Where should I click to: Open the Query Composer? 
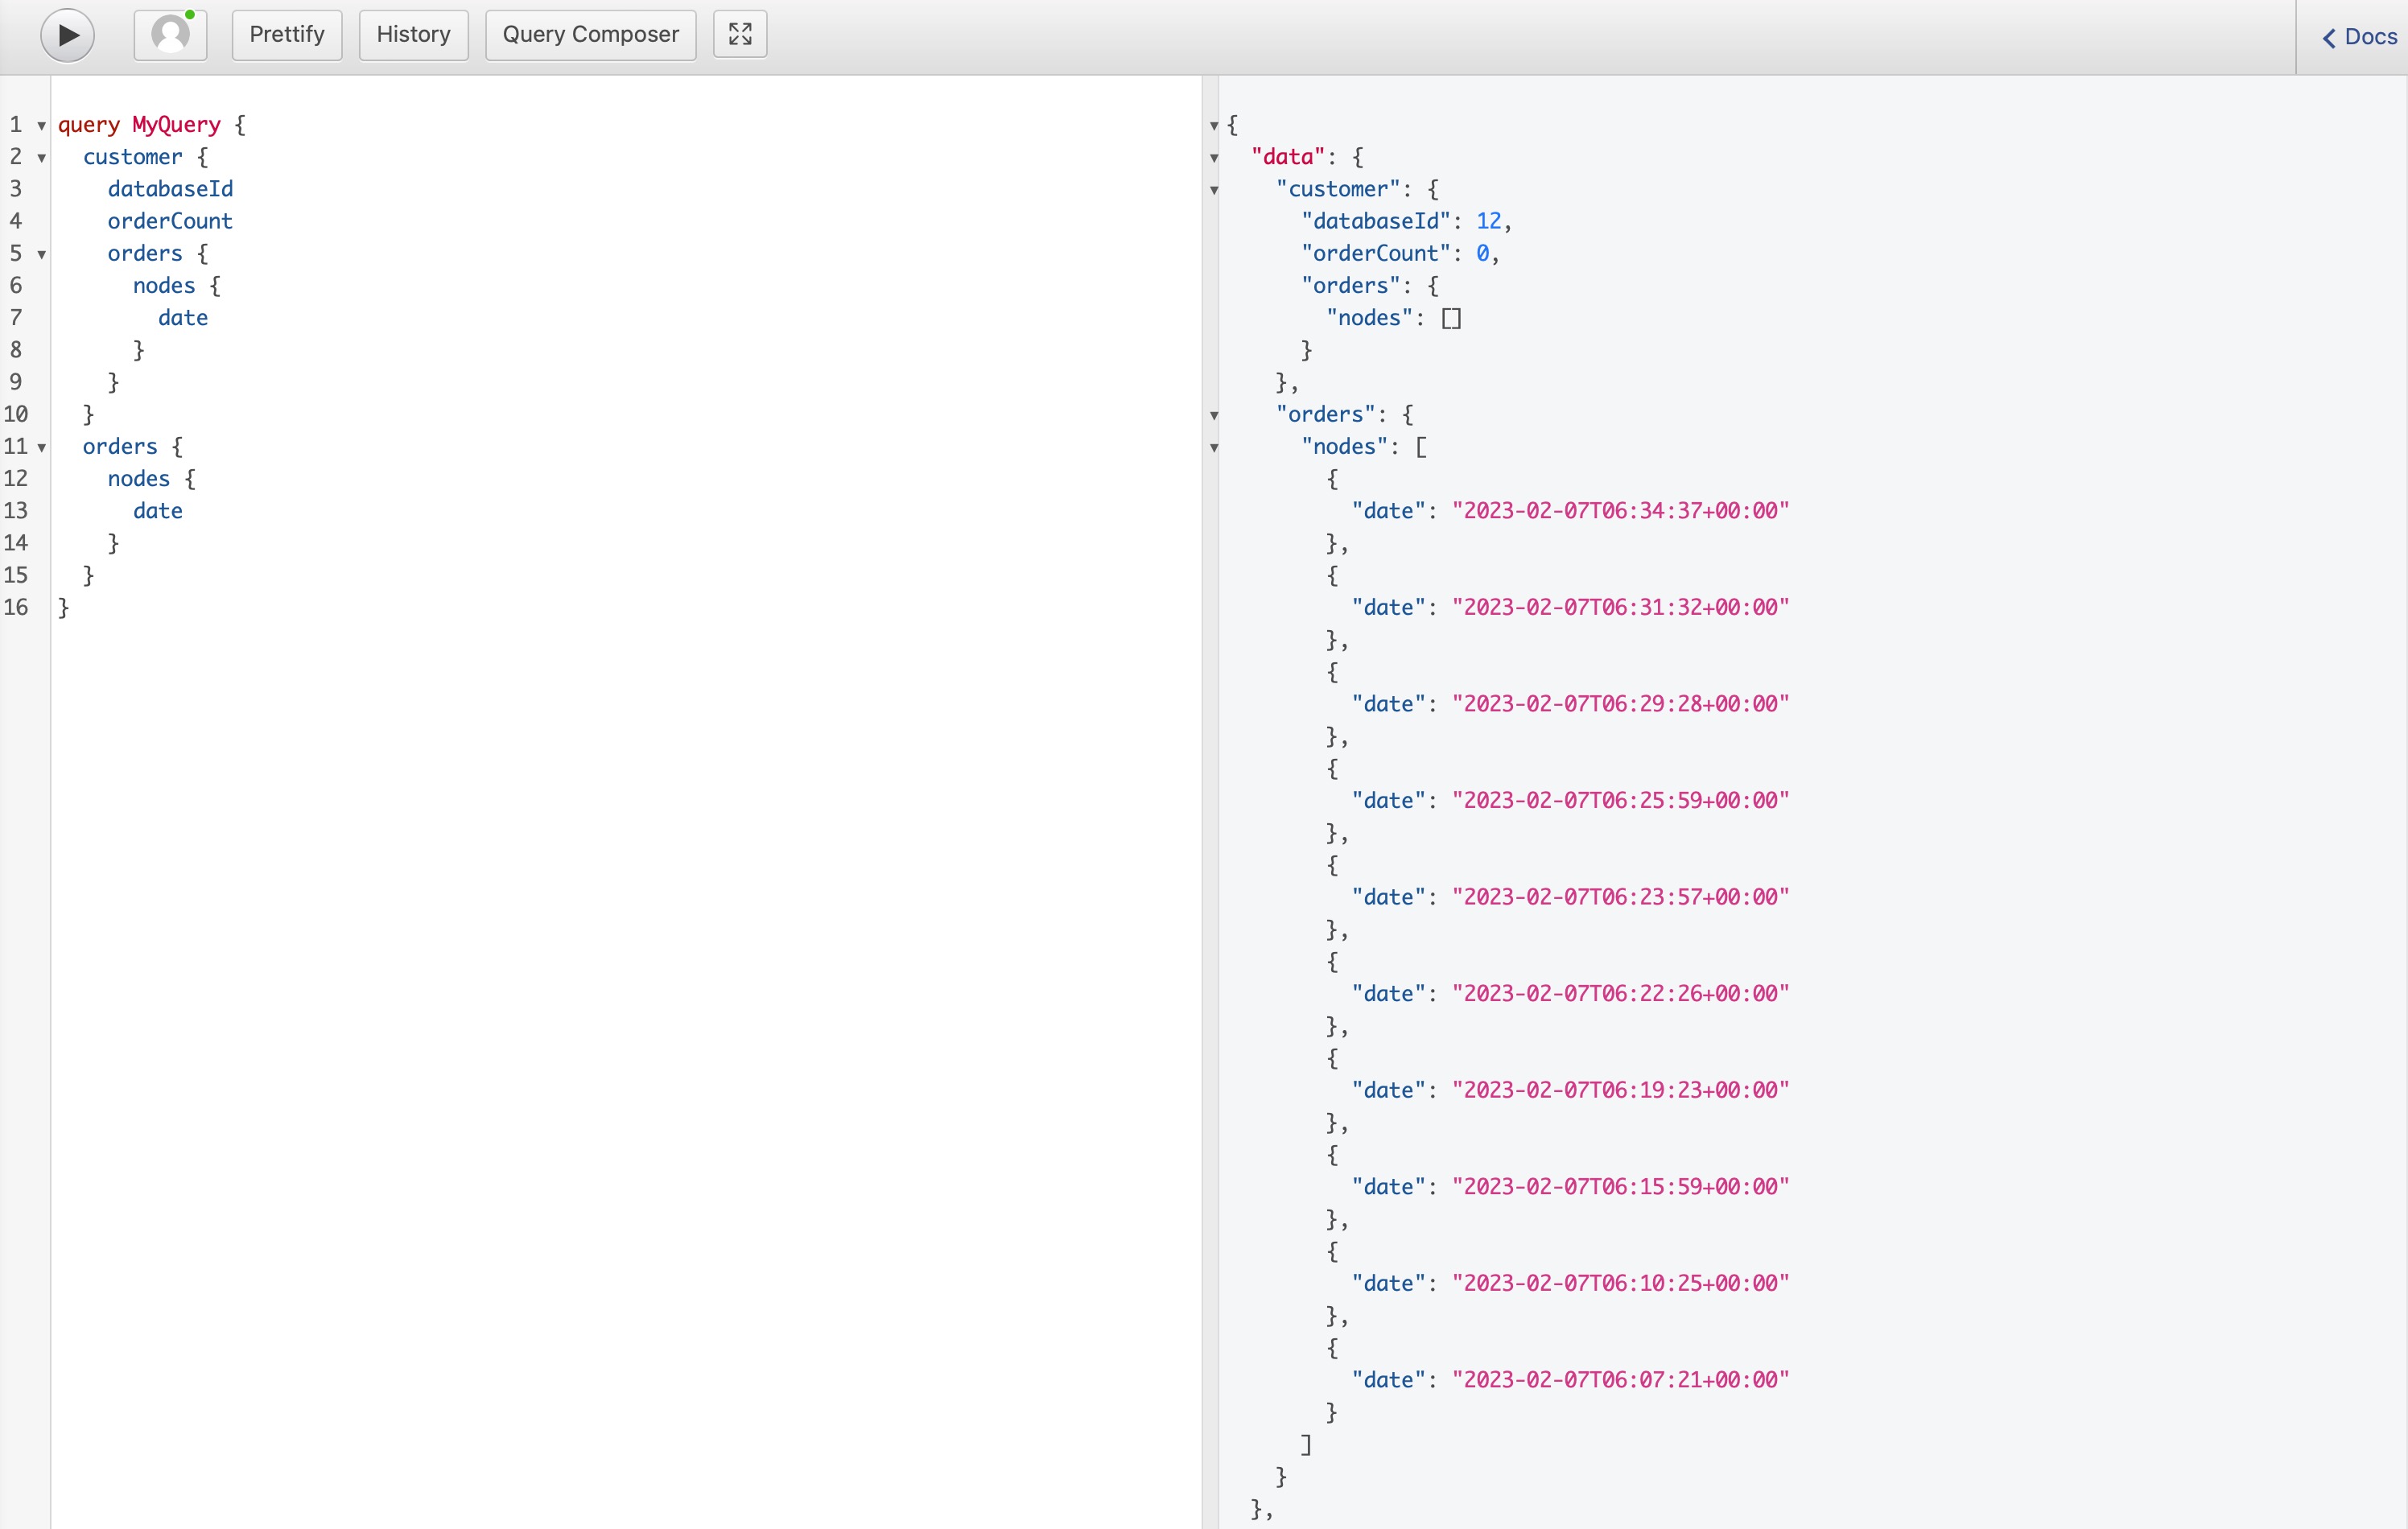click(x=589, y=34)
